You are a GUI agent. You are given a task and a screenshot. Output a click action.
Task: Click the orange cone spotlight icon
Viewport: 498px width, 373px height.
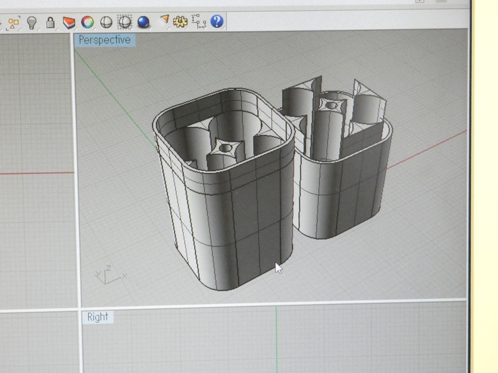pyautogui.click(x=164, y=20)
